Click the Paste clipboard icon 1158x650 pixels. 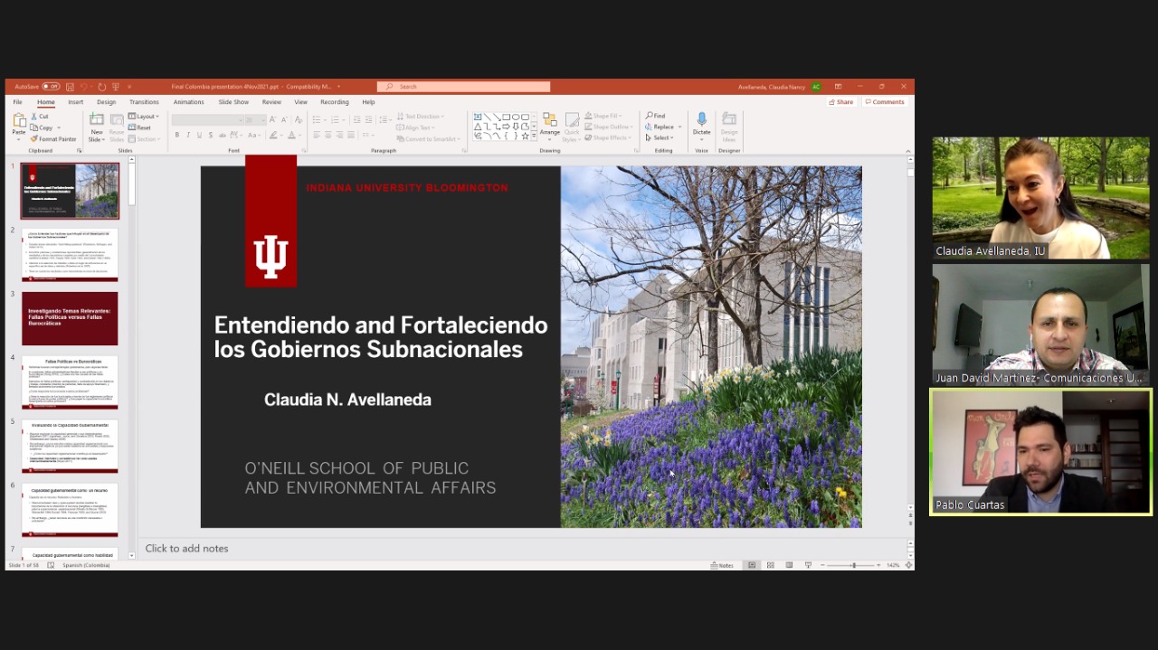pos(18,122)
